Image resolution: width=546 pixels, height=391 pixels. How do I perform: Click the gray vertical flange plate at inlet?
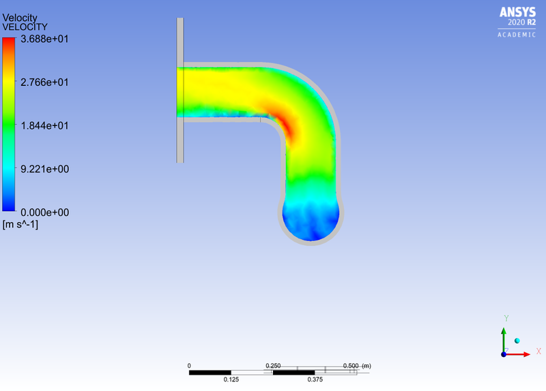[x=180, y=90]
